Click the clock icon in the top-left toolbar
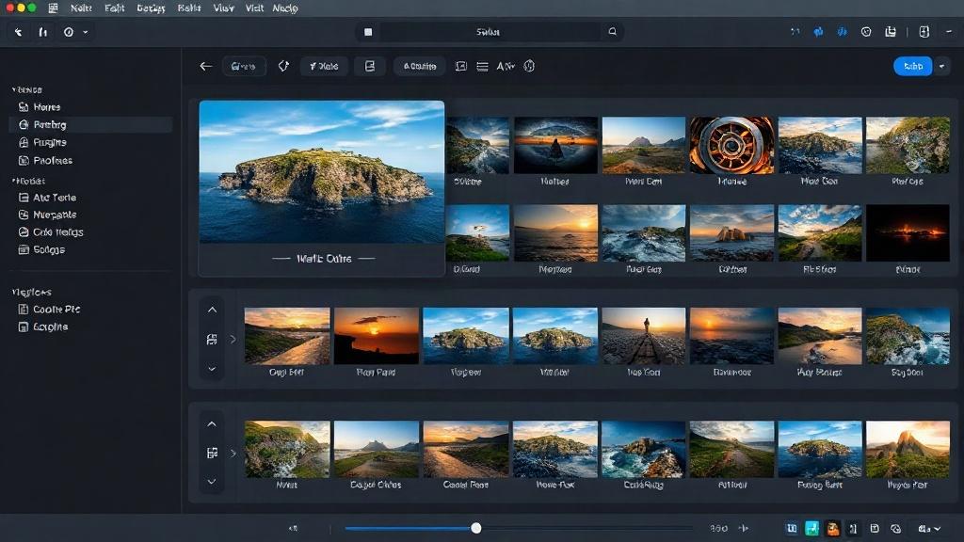964x542 pixels. click(x=68, y=32)
